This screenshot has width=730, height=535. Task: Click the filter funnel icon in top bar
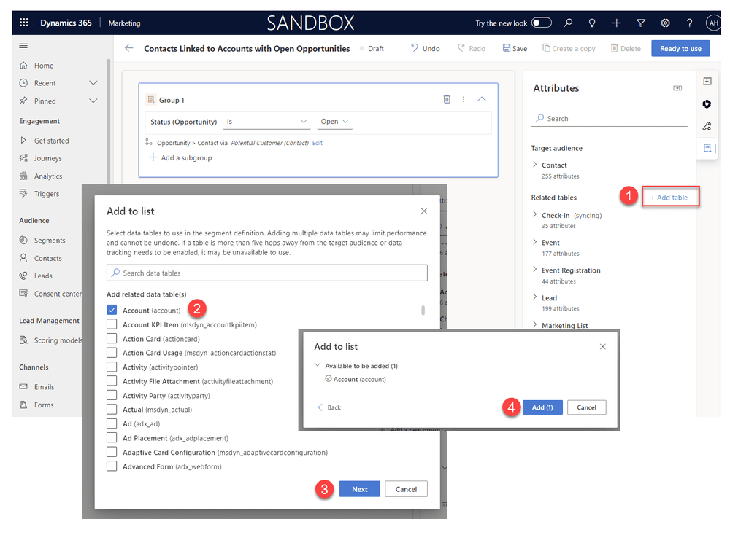(640, 23)
